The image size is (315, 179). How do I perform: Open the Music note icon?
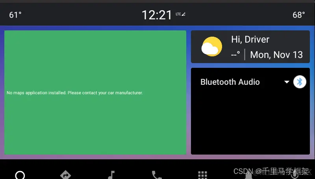pos(111,175)
